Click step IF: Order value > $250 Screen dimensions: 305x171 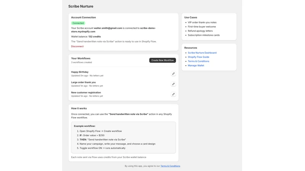click(x=92, y=135)
